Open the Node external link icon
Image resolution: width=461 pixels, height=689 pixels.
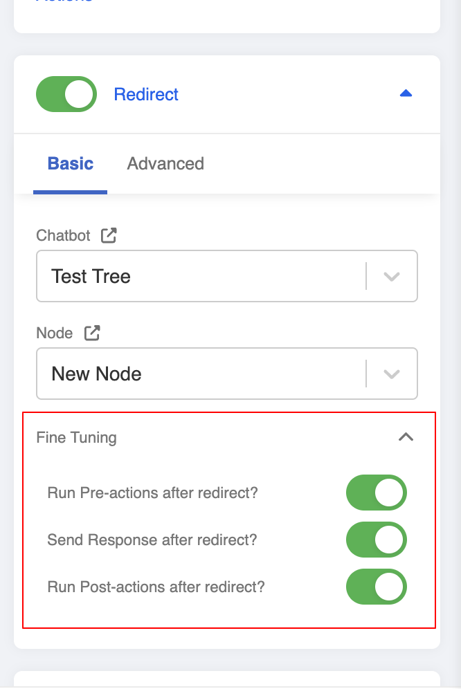click(x=92, y=333)
